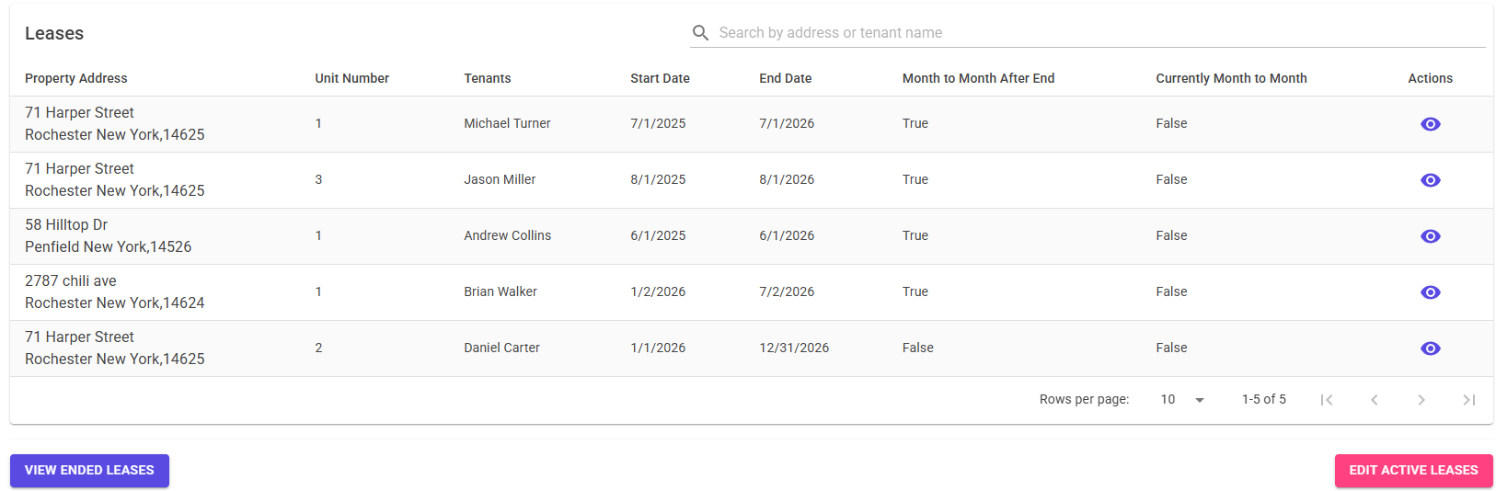Select tenant name Daniel Carter
1496x491 pixels.
tap(501, 348)
